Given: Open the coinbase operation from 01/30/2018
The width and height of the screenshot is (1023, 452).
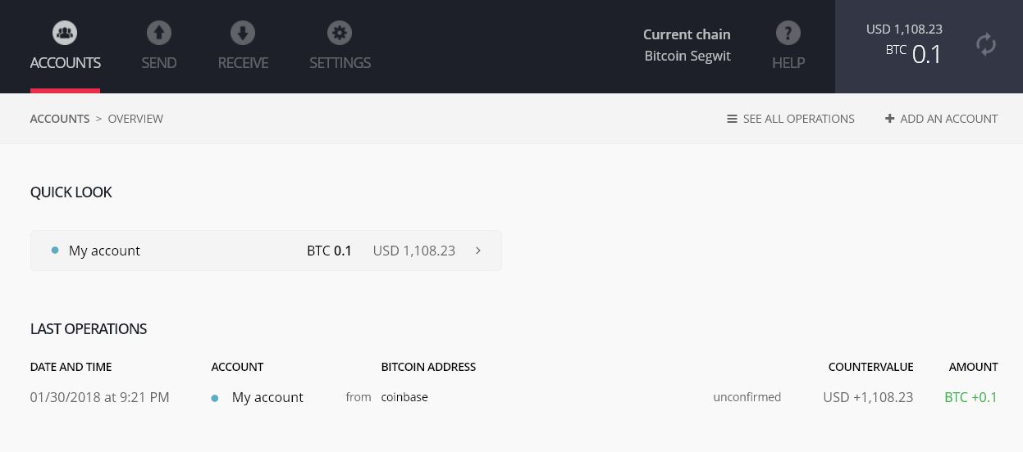Looking at the screenshot, I should [x=404, y=397].
